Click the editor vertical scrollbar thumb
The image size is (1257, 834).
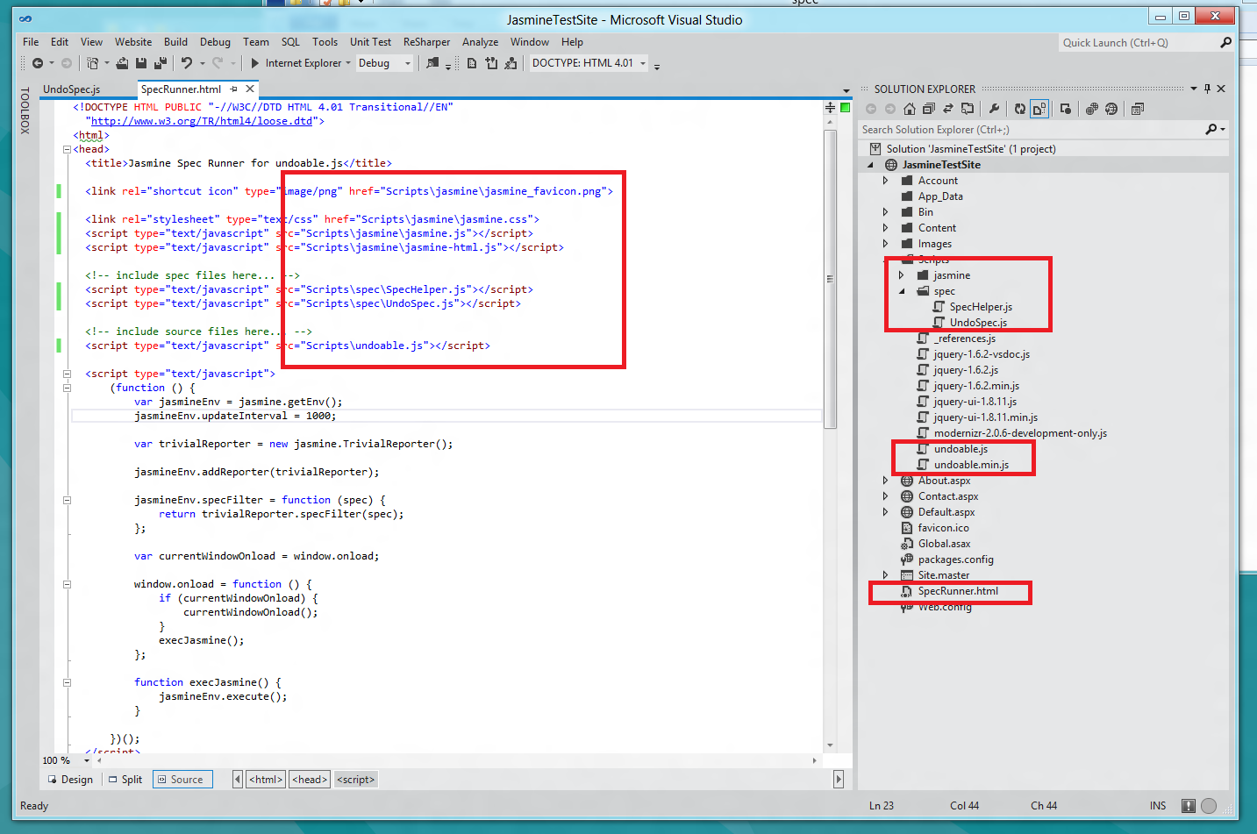tap(830, 279)
